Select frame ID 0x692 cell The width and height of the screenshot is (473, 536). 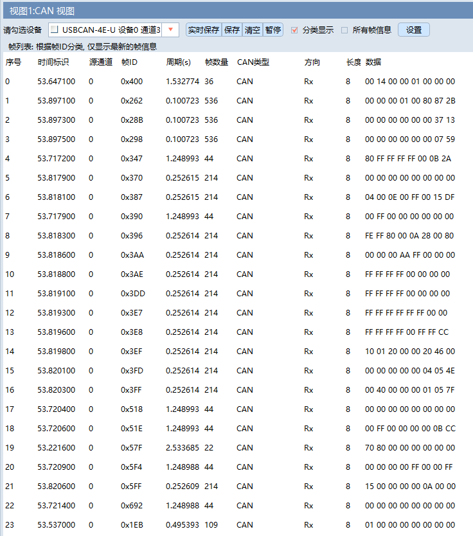pyautogui.click(x=132, y=506)
